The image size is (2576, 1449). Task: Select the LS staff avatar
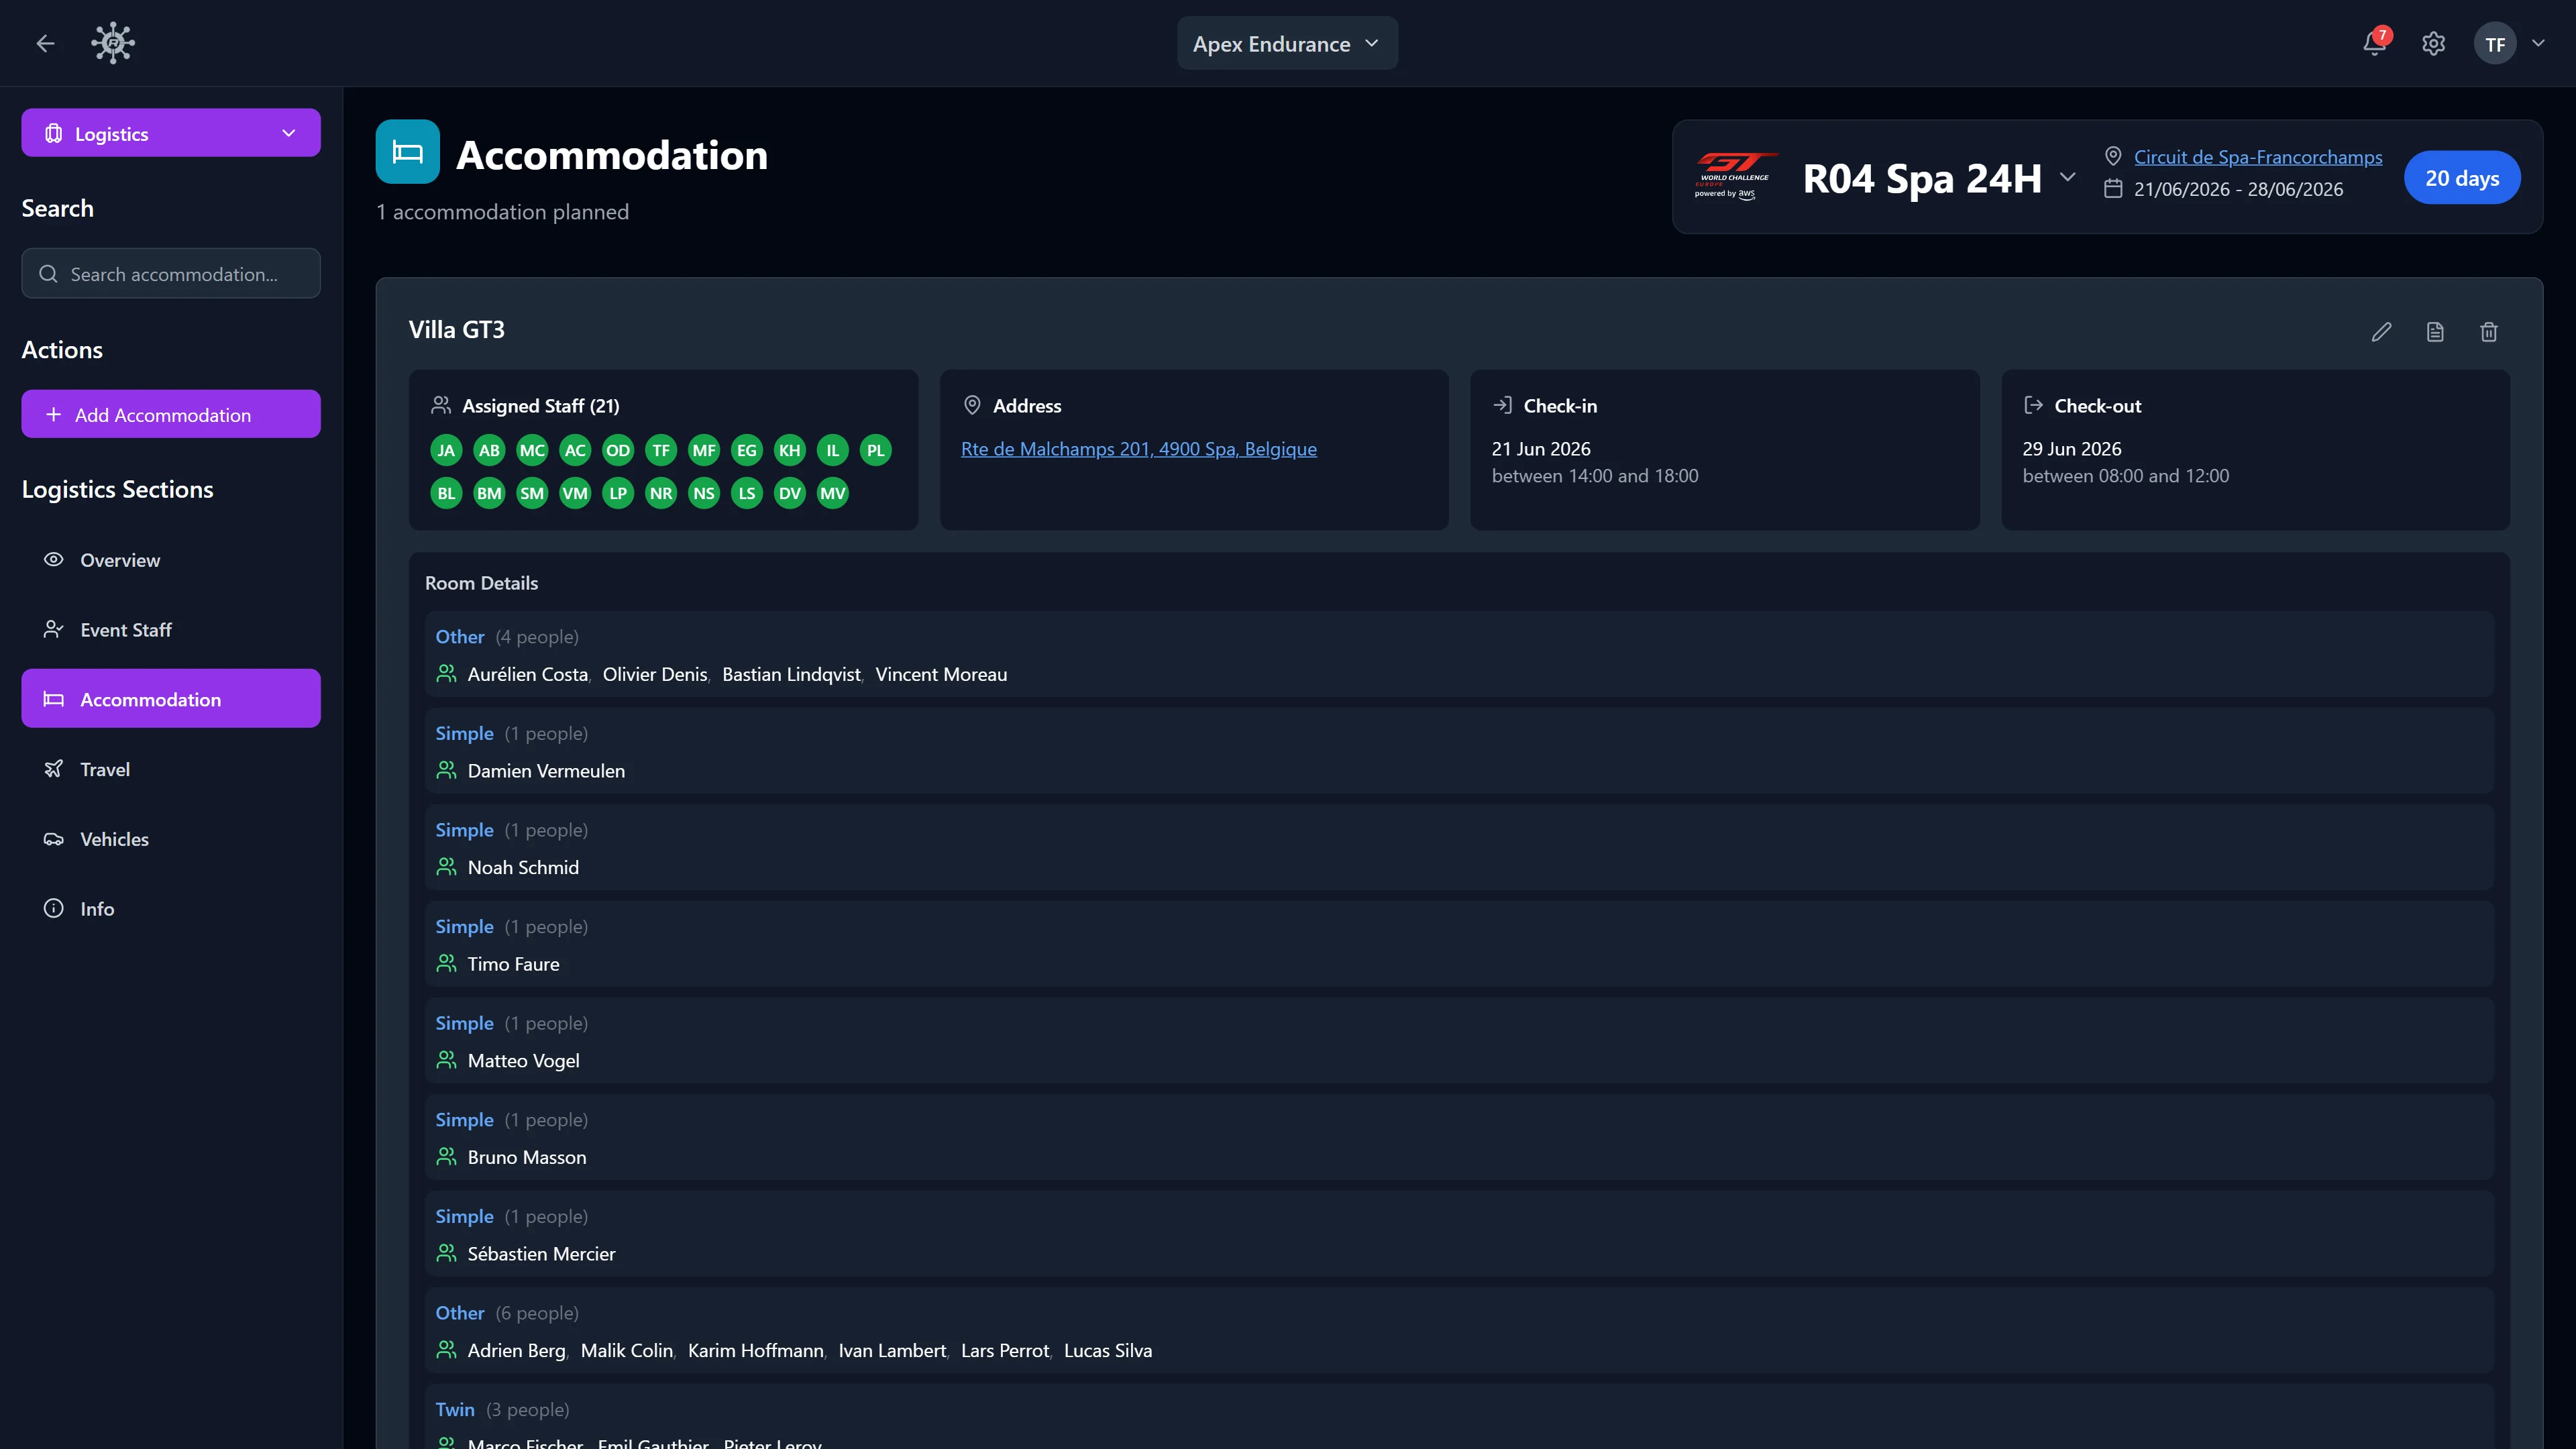(x=747, y=493)
